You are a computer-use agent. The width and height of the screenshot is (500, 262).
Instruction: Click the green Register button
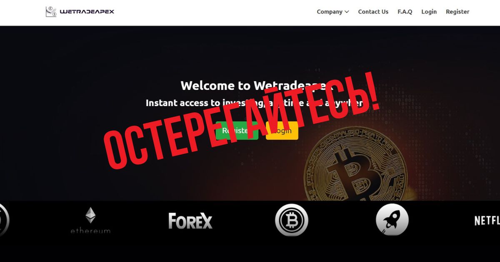click(x=237, y=131)
